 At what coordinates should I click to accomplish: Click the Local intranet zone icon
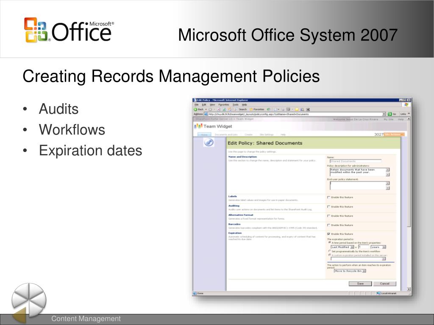[x=378, y=293]
